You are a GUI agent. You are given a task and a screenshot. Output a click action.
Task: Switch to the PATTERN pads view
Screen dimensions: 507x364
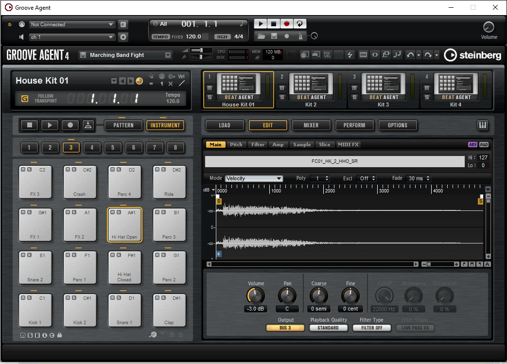coord(123,125)
